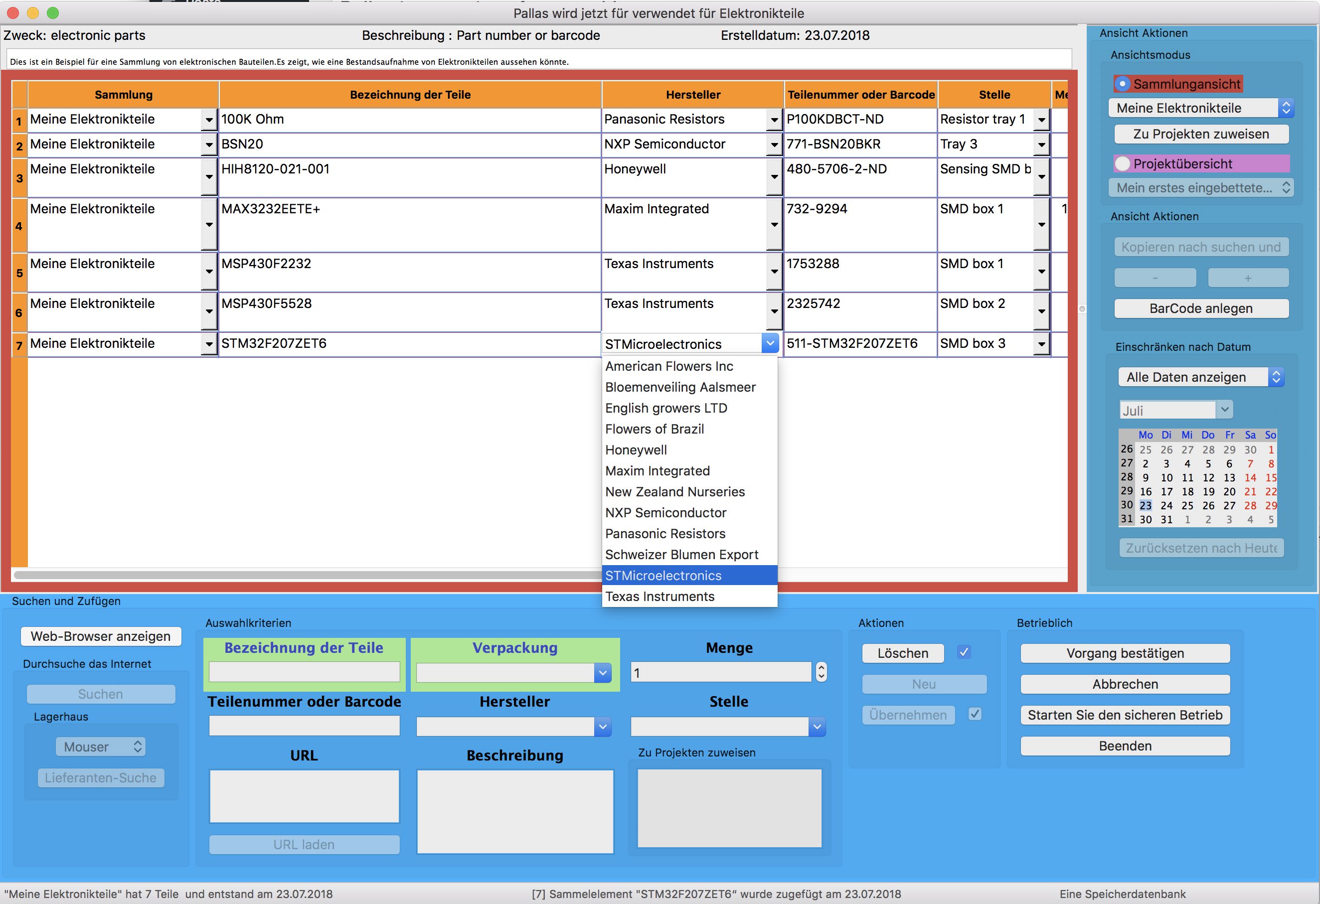Choose Maxim Integrated in the dropdown list
The image size is (1320, 904).
coord(689,471)
